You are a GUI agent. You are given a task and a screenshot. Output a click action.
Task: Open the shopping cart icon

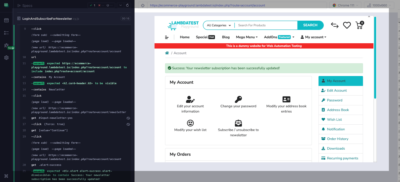(359, 25)
